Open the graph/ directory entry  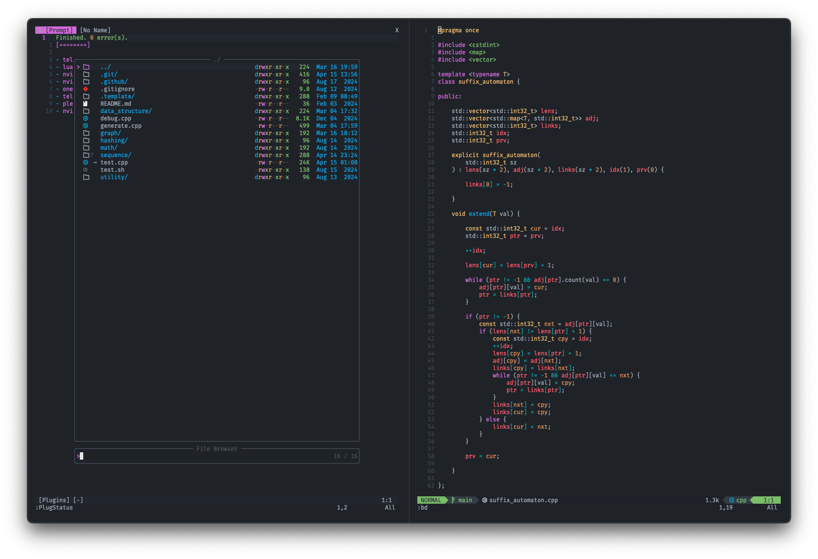(111, 133)
